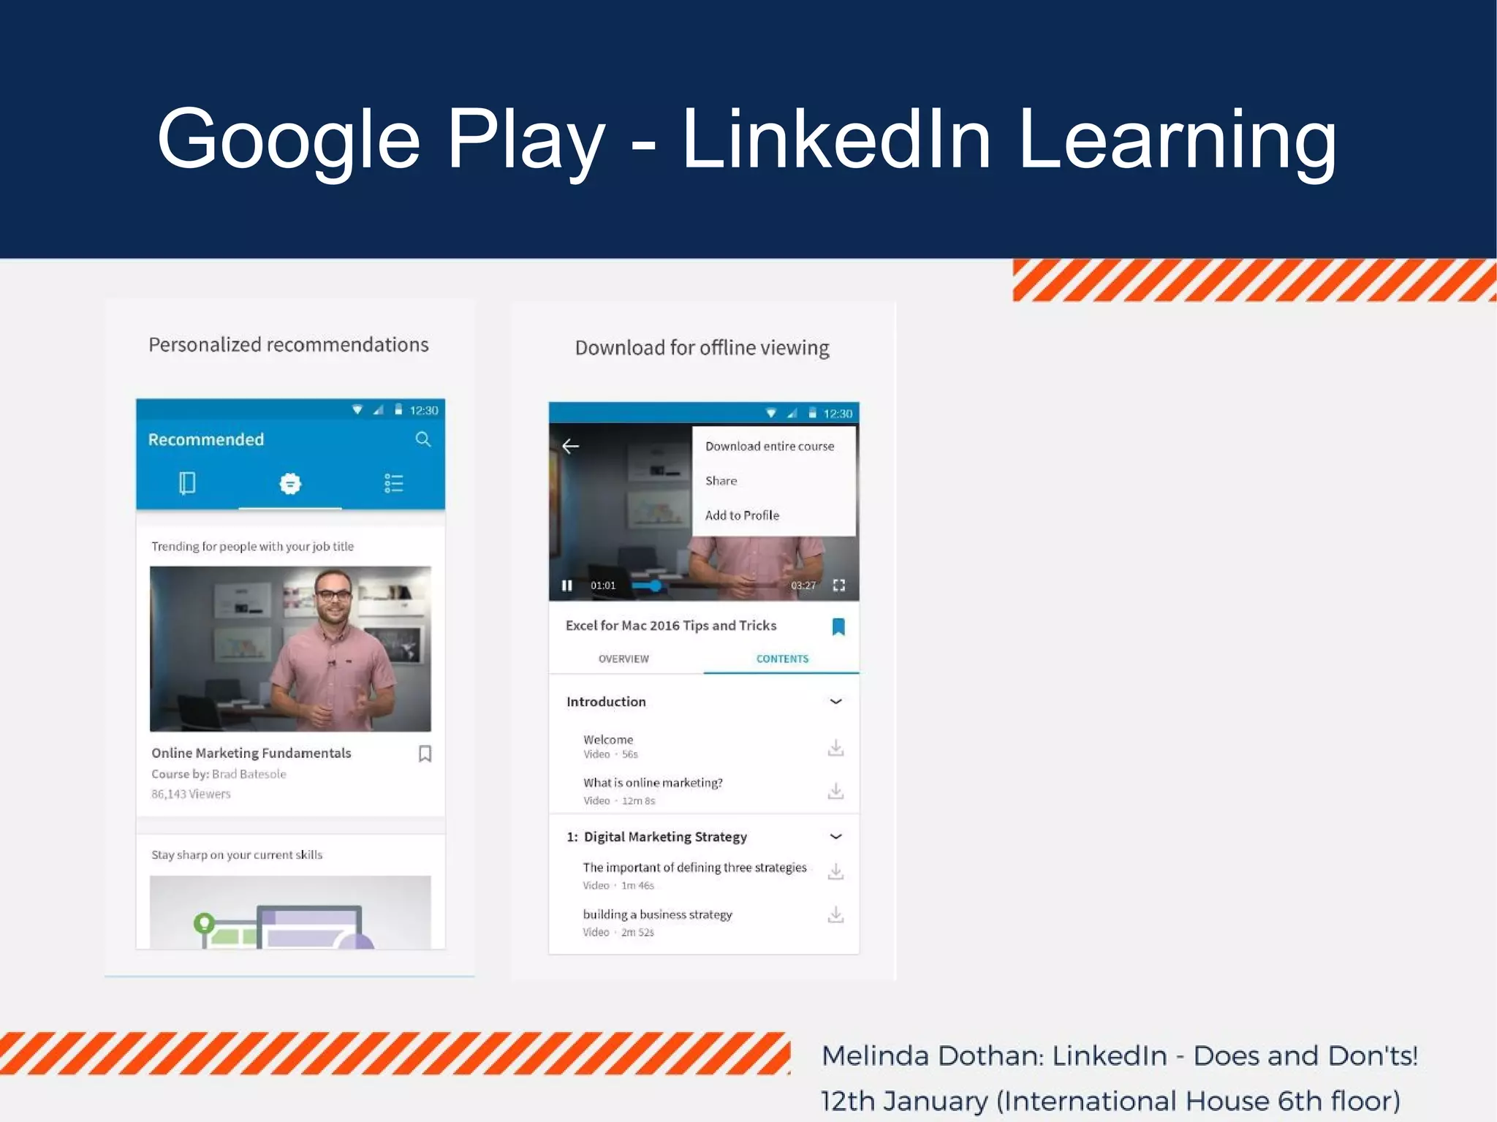Open the library book tab icon
The height and width of the screenshot is (1122, 1497).
187,483
